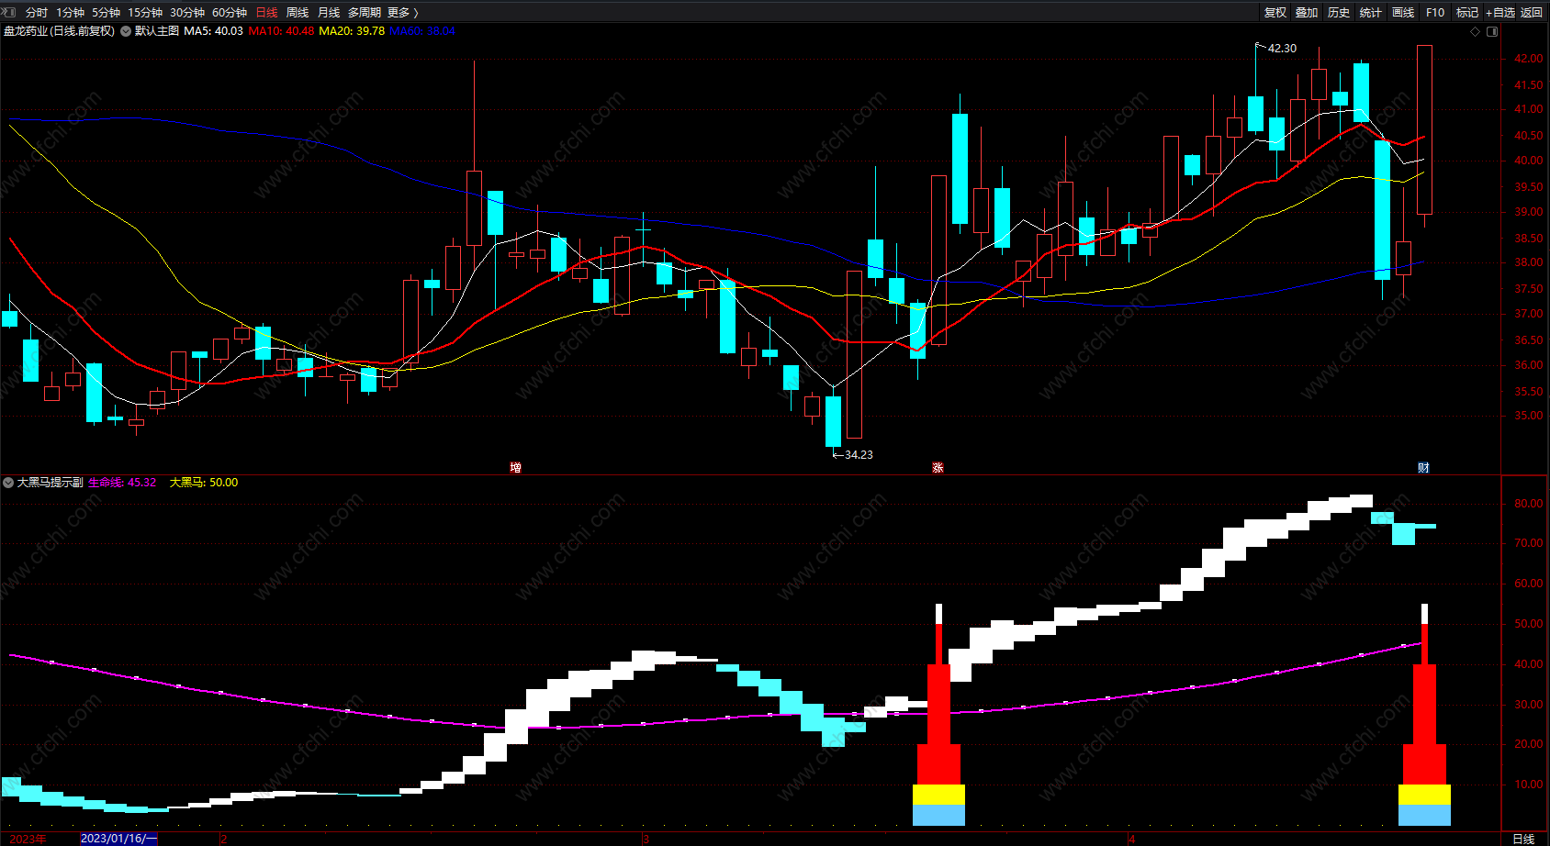Click the 叠加 overlay button
Screen dimensions: 1550x846
tap(1307, 12)
